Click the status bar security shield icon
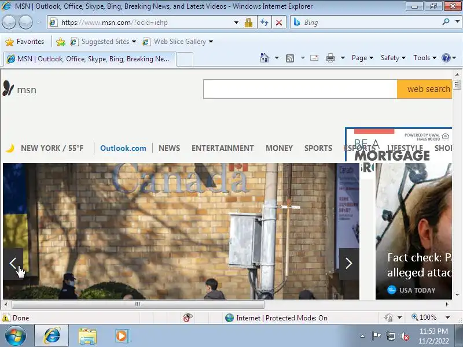Viewport: 463px width, 347px height. tap(388, 318)
